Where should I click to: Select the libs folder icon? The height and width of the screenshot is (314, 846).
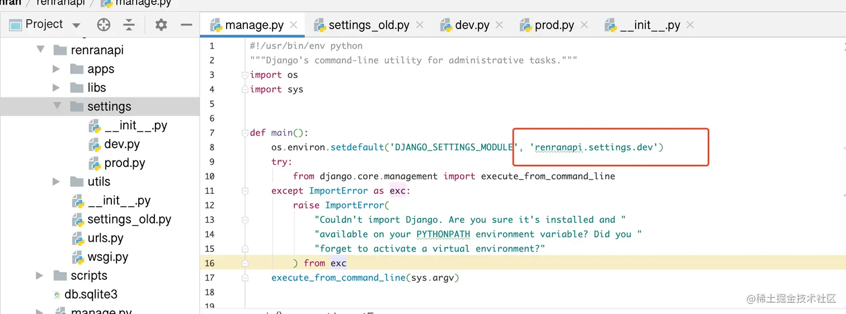click(x=77, y=88)
